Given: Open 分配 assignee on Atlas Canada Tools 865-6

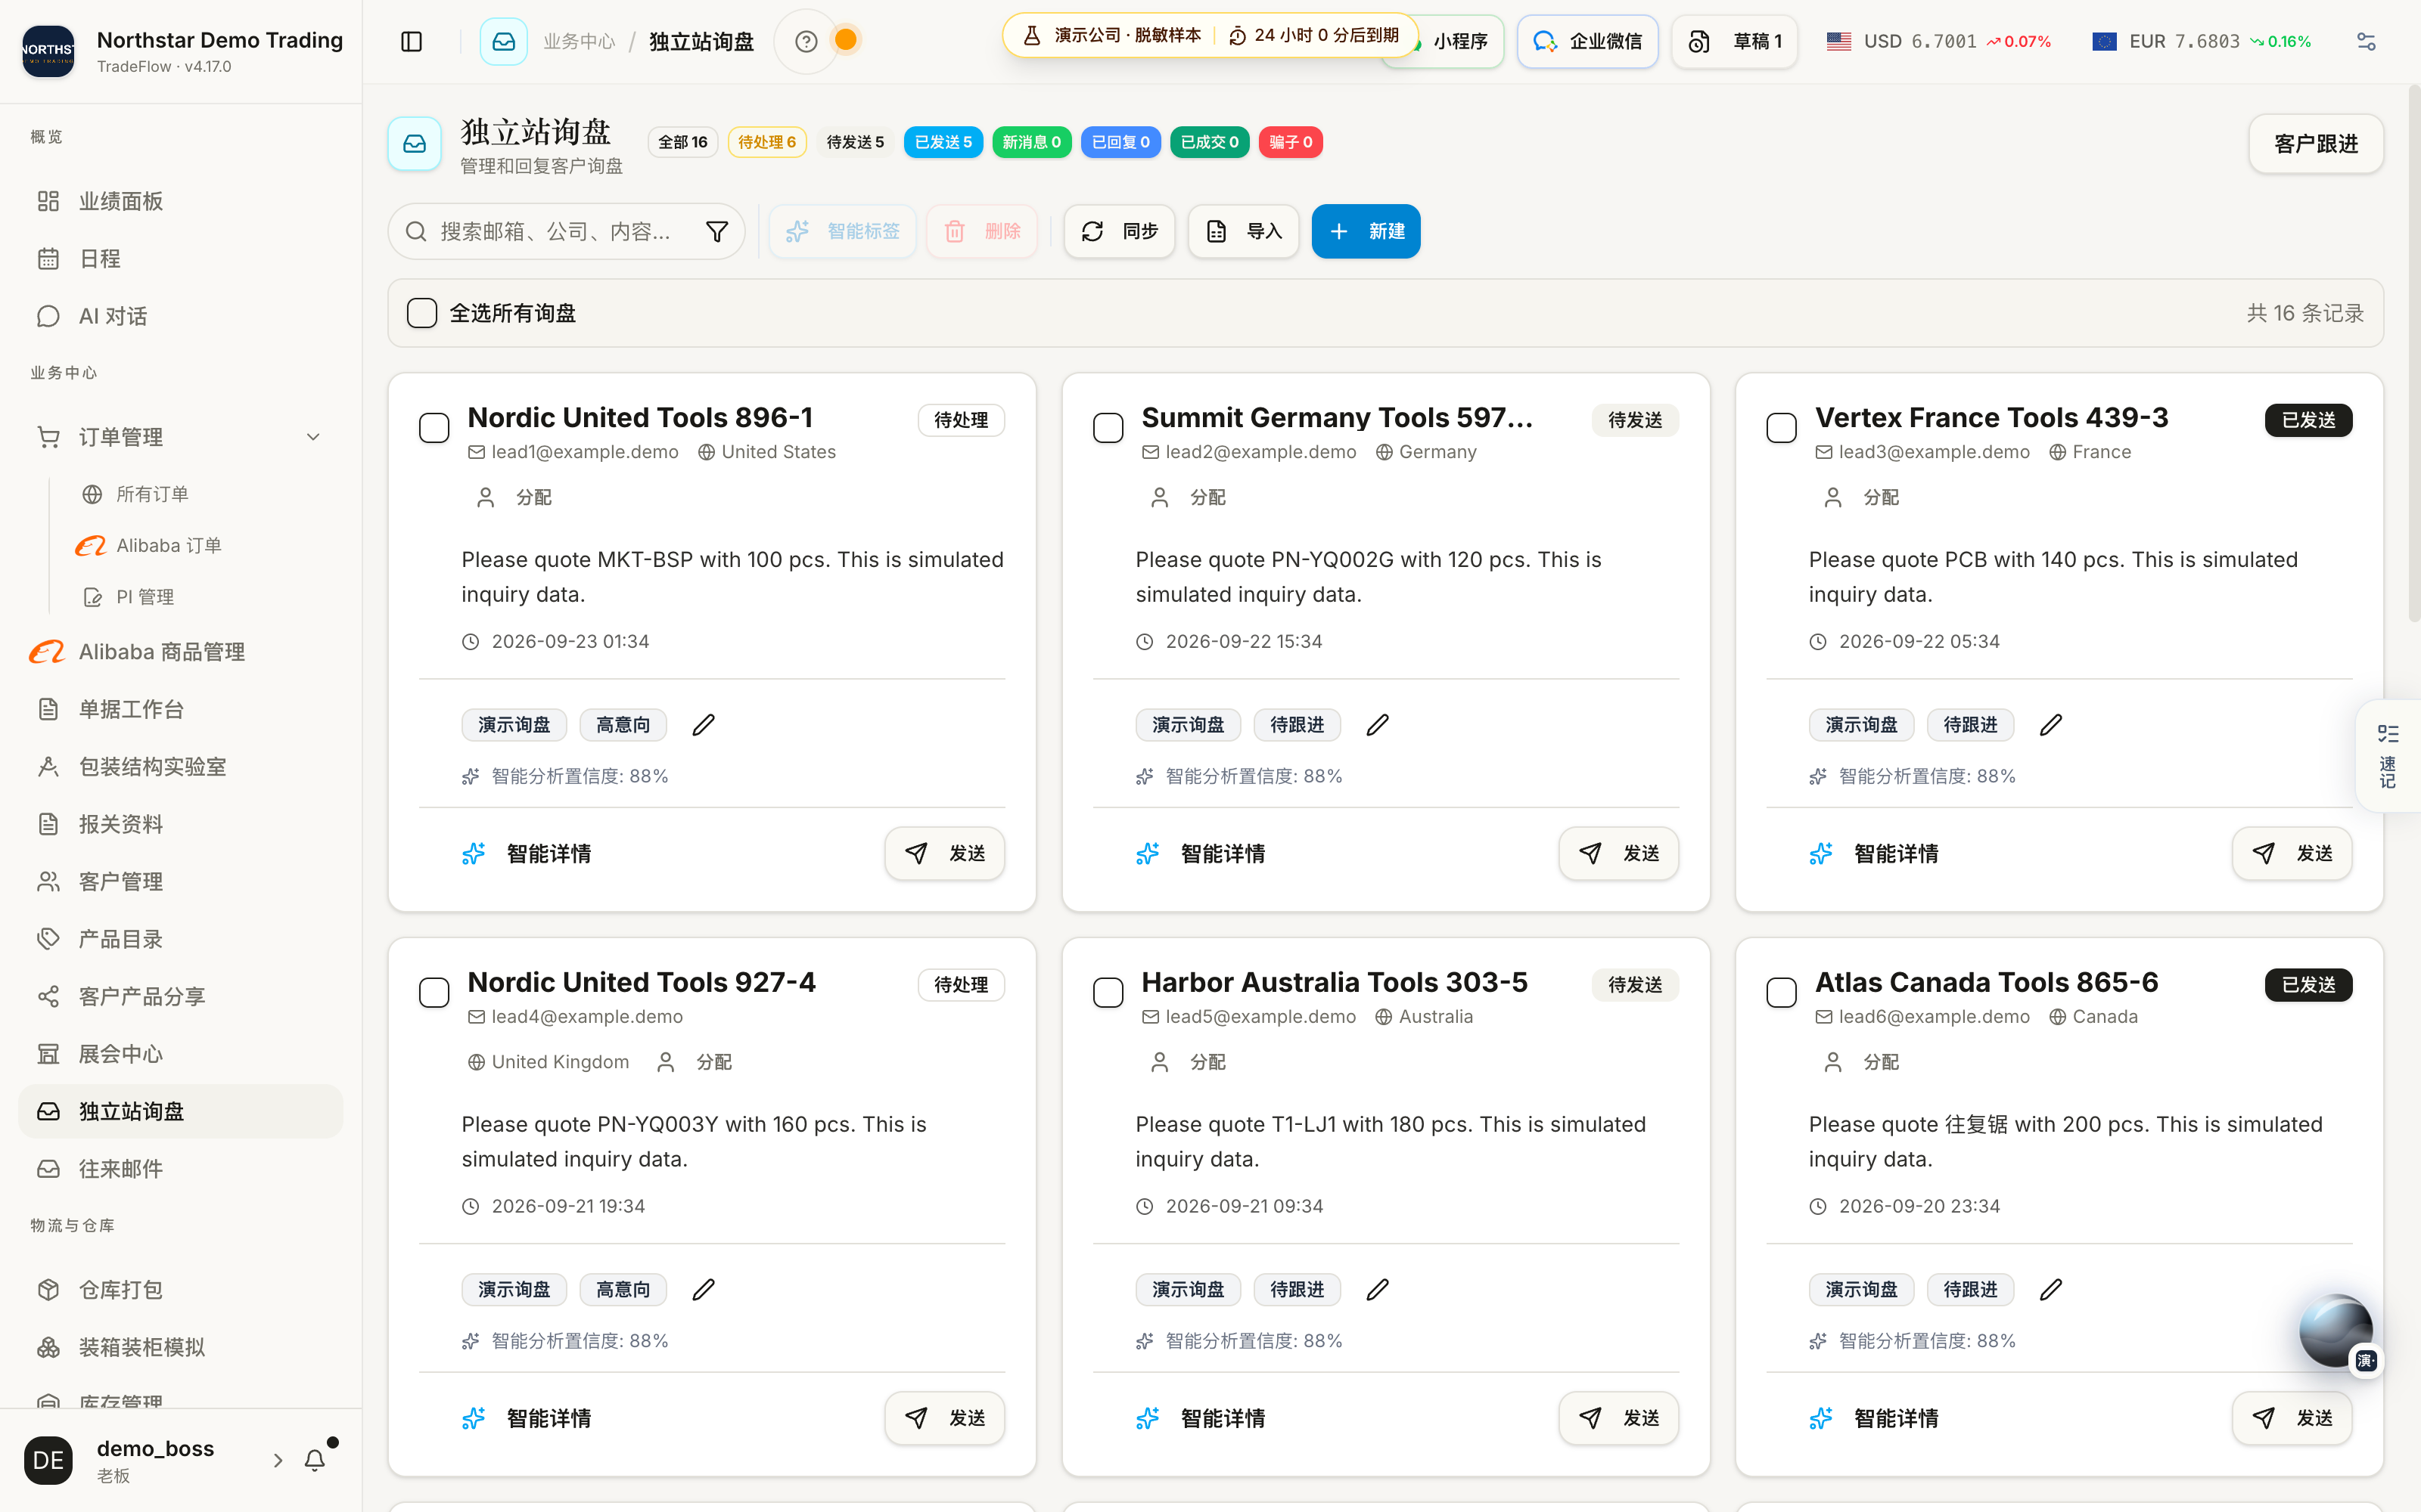Looking at the screenshot, I should (1862, 1062).
